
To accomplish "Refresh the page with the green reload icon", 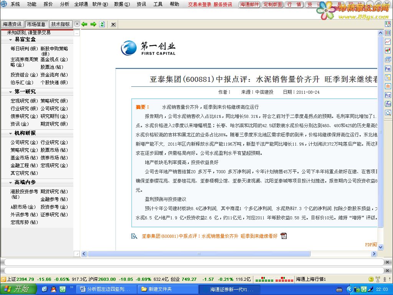I will click(102, 24).
